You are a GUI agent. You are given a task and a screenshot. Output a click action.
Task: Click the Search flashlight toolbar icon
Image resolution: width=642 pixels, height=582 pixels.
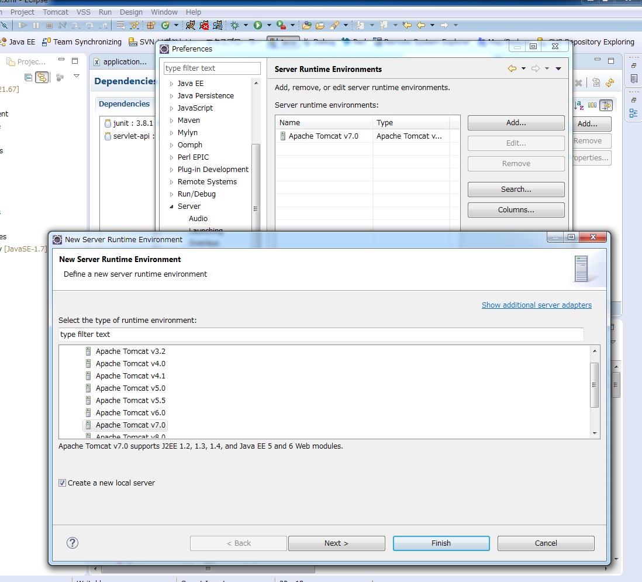(x=334, y=25)
